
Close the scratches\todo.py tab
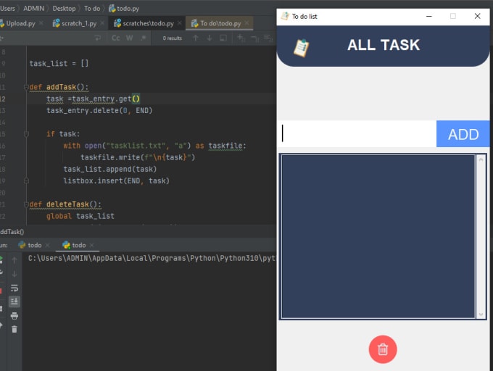click(x=180, y=23)
